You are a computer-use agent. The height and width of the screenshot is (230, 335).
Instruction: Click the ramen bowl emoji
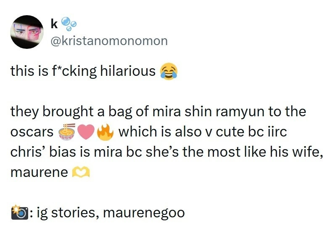pos(67,132)
